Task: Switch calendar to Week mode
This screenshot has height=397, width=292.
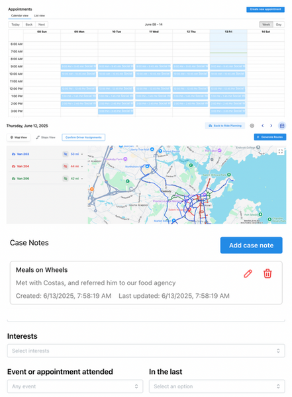Action: (x=266, y=24)
